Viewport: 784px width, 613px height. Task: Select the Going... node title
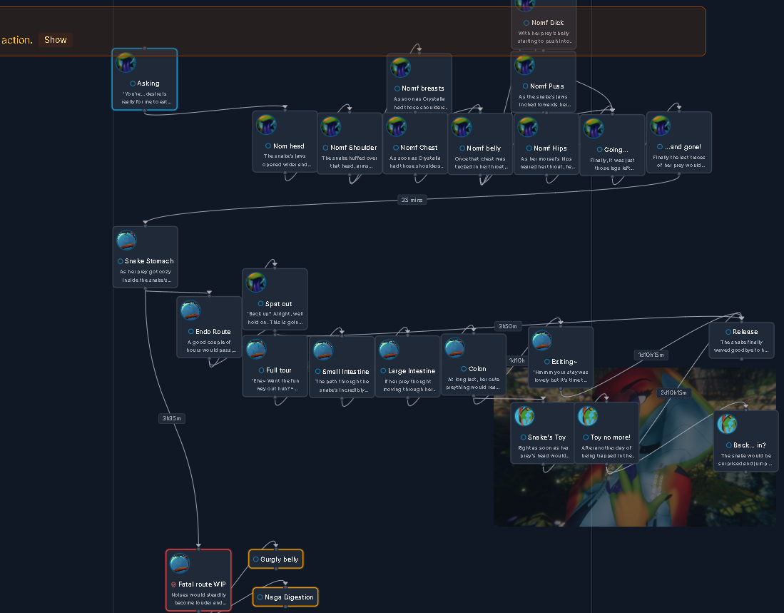[x=616, y=150]
